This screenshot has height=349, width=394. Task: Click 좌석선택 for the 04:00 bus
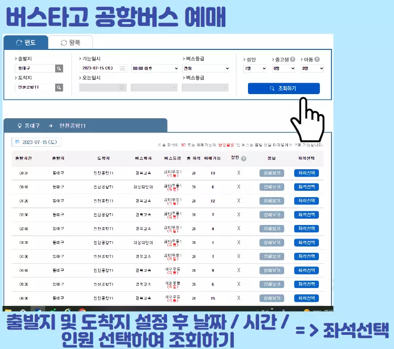306,256
